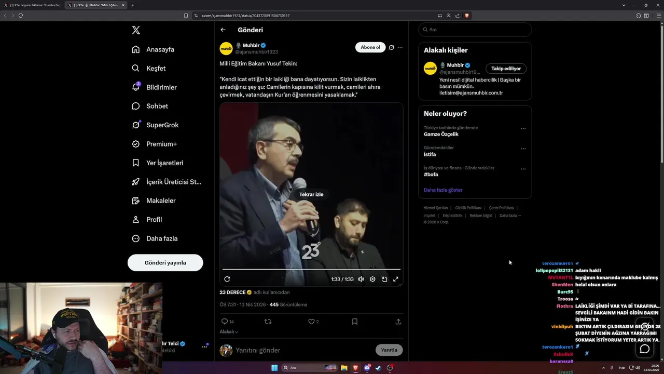
Task: Expand Daha fazla menu
Action: coord(155,238)
